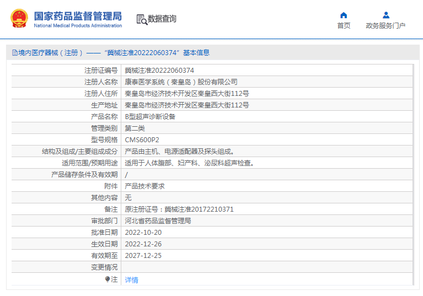Image resolution: width=423 pixels, height=296 pixels.
Task: Click the registrant name 康泰医学系统（秦皇岛）股份有限公司
Action: pos(181,82)
